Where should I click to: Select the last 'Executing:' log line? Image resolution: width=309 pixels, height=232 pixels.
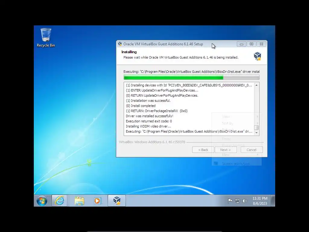[x=189, y=131]
